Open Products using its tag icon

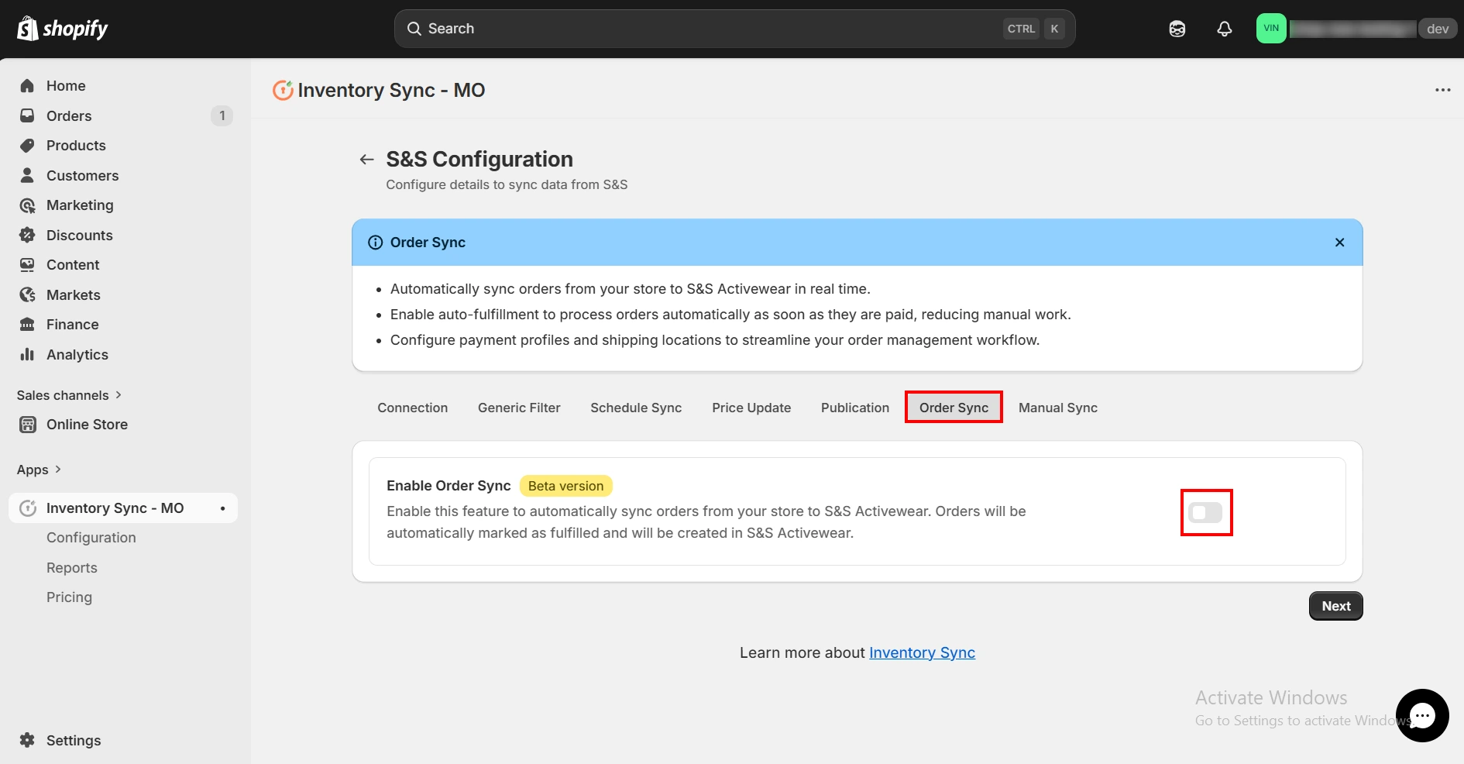[x=27, y=145]
